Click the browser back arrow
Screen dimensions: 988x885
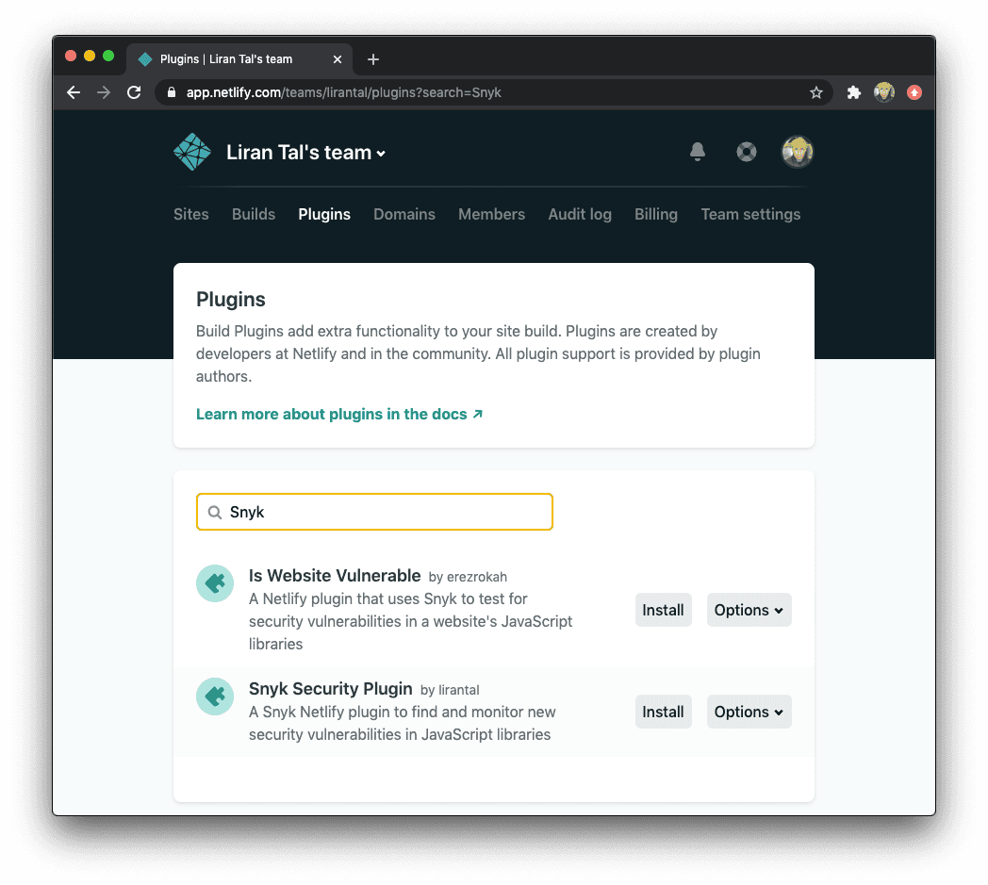(x=74, y=92)
